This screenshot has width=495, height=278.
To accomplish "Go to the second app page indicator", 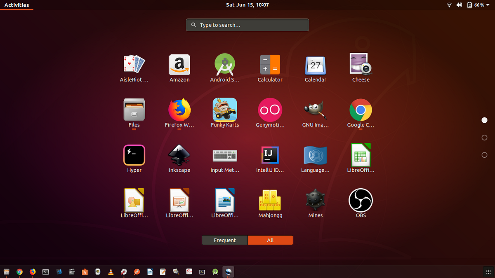I will (485, 138).
